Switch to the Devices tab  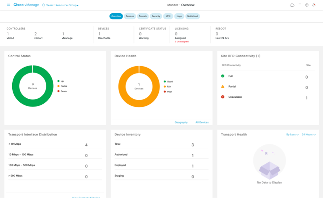click(130, 16)
